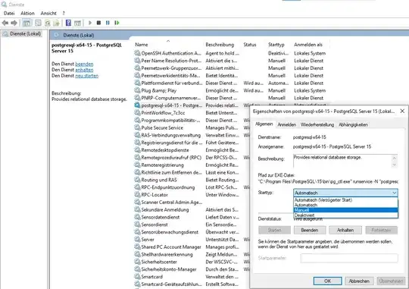409x289 pixels.
Task: Click the forward arrow toolbar icon
Action: pyautogui.click(x=14, y=23)
